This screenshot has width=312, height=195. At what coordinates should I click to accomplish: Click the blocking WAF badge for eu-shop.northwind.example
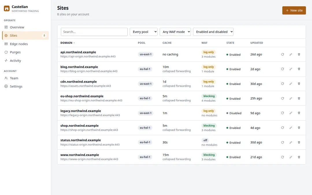(209, 96)
